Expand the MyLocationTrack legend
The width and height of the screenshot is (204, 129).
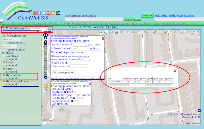click(6, 85)
